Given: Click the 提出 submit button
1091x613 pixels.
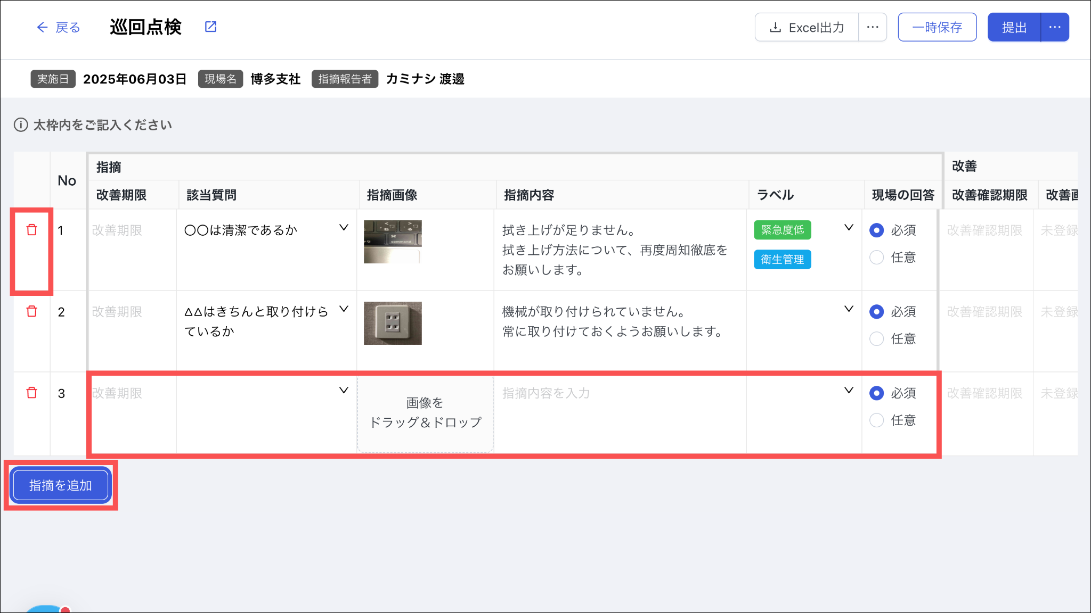Looking at the screenshot, I should 1014,27.
